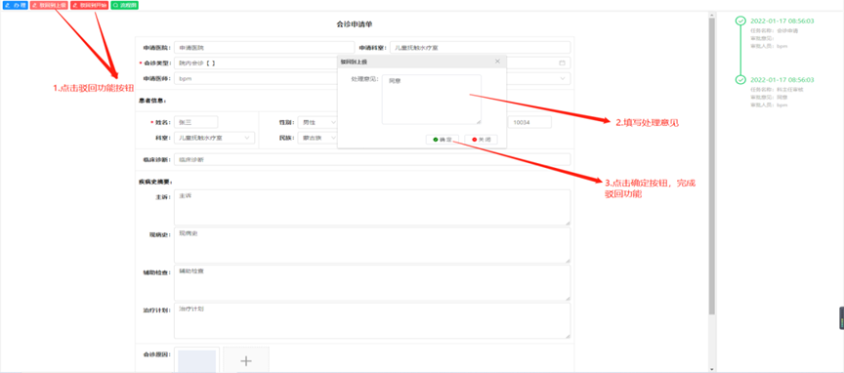Click the resize grip of 主诉 text area

(567, 222)
